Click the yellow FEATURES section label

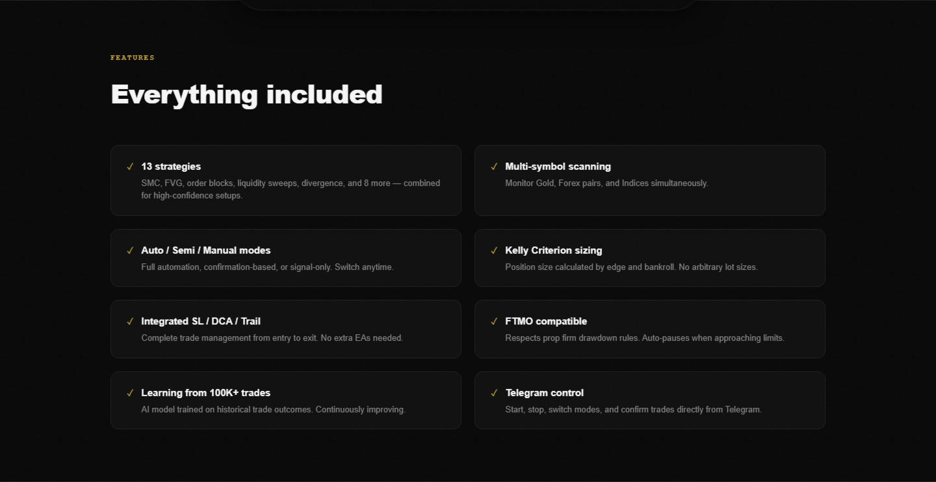(133, 58)
